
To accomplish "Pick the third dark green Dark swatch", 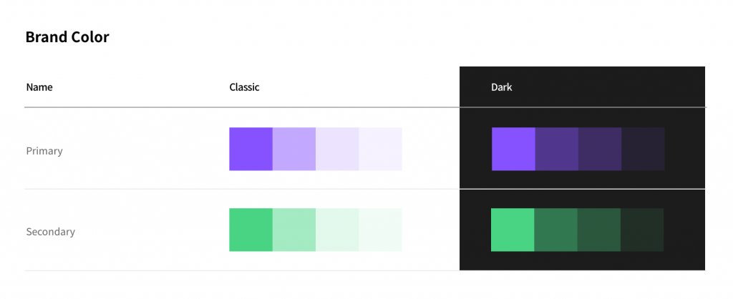I will pyautogui.click(x=599, y=230).
